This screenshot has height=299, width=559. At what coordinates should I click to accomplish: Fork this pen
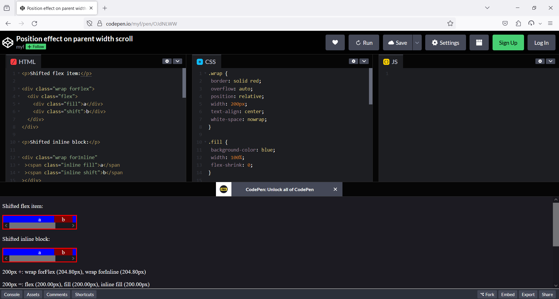pos(487,294)
